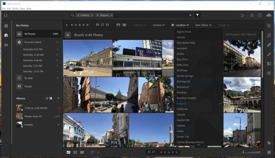
Task: Switch to photo grid view
Action: (69, 152)
